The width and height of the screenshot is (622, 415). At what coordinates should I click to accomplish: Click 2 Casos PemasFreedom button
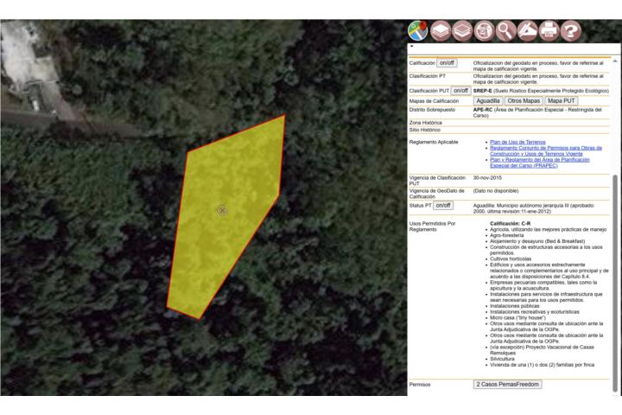point(507,383)
